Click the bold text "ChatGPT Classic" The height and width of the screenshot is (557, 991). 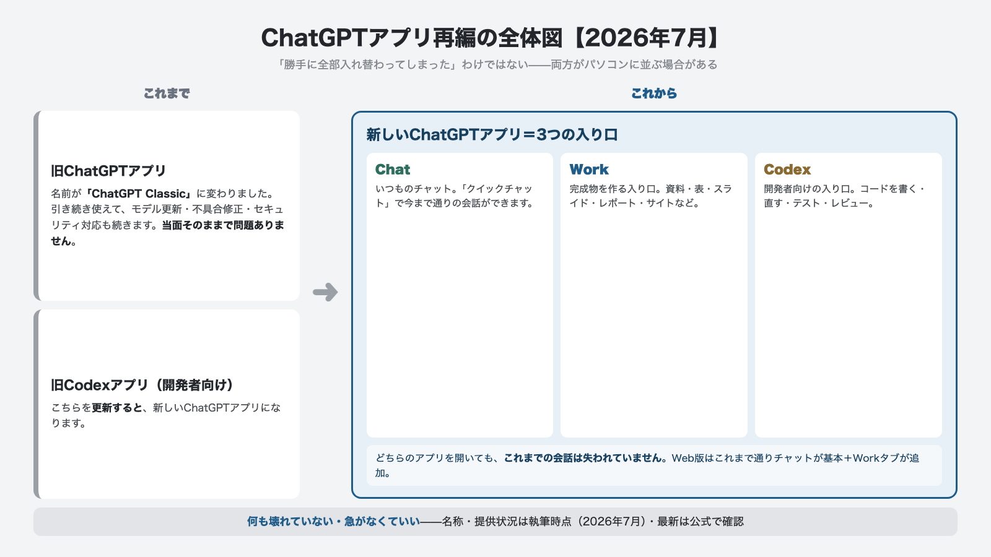139,194
